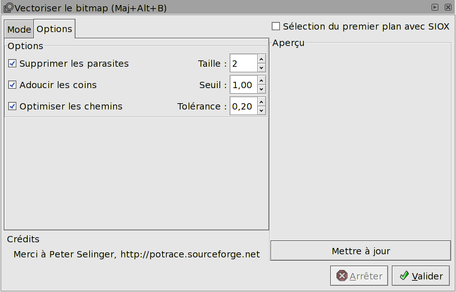Click the dialog iconify button in title bar
Image resolution: width=456 pixels, height=292 pixels.
coord(434,8)
